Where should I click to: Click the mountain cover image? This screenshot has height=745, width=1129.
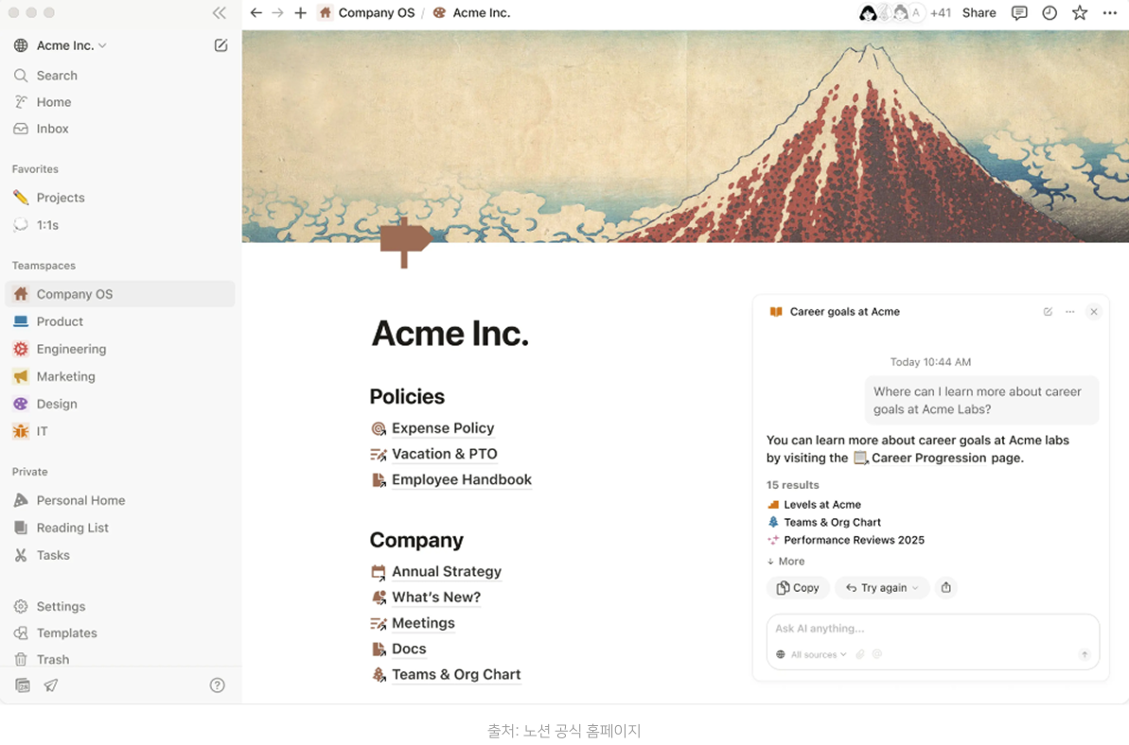[685, 137]
